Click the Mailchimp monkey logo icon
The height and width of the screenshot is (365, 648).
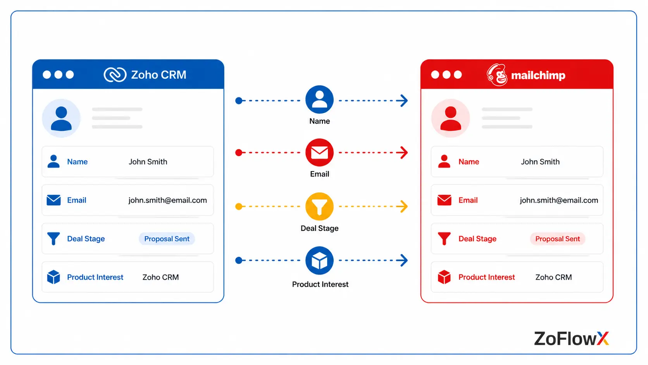497,74
